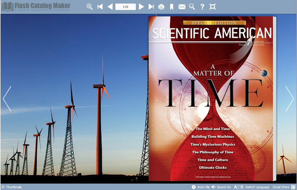This screenshot has width=297, height=190.
Task: Toggle Sound On speaker
Action: coord(221,187)
